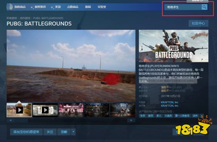Viewport: 217px width, 142px height.
Task: Click the game description paragraph text
Action: click(x=171, y=74)
